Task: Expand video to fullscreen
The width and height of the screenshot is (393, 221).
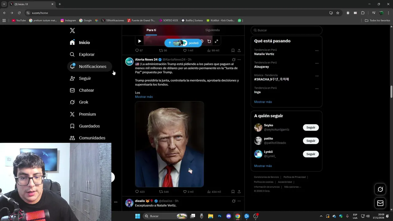Action: (x=216, y=41)
